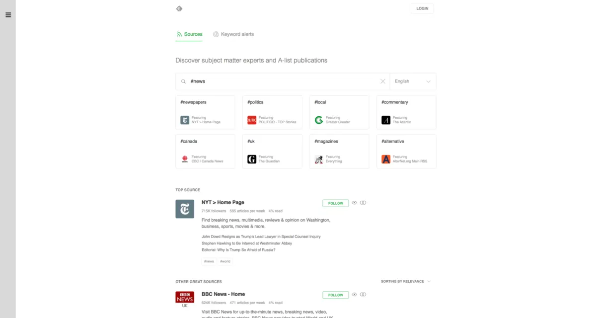Select the Sources tab
This screenshot has width=596, height=318.
[x=189, y=34]
